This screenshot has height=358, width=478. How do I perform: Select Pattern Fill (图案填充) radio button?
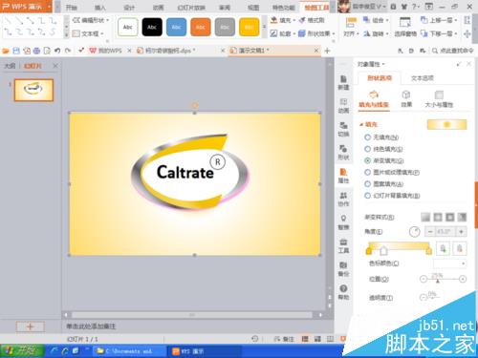pos(367,184)
